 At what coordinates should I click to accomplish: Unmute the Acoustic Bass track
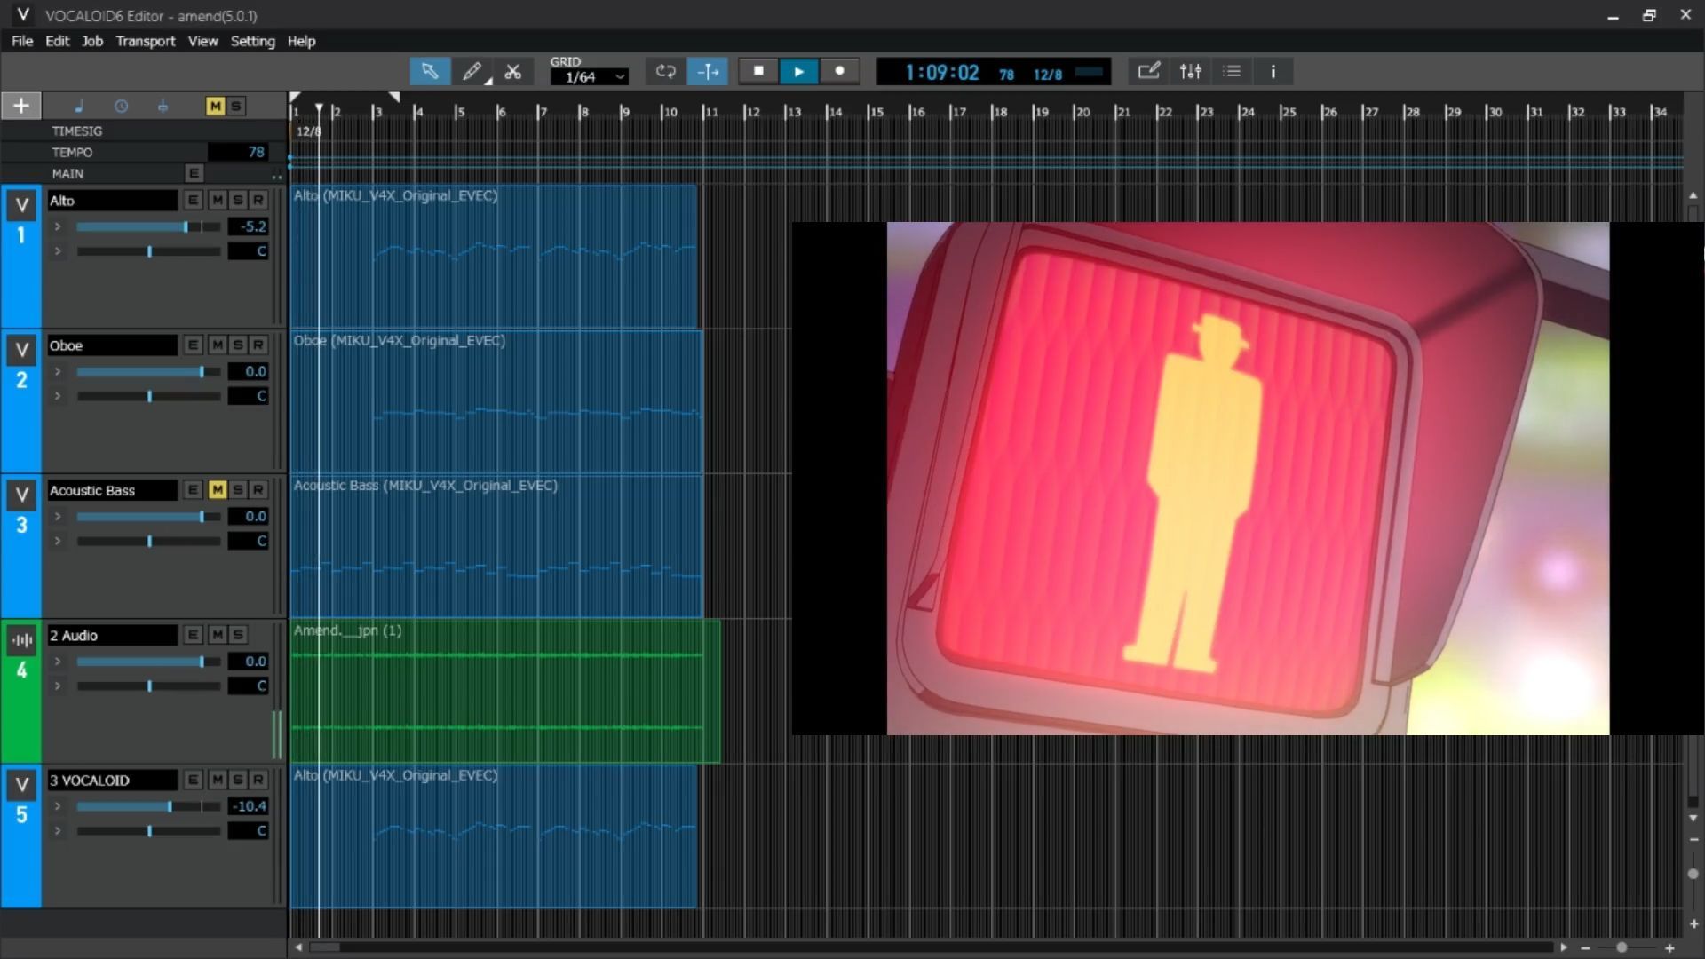point(217,490)
